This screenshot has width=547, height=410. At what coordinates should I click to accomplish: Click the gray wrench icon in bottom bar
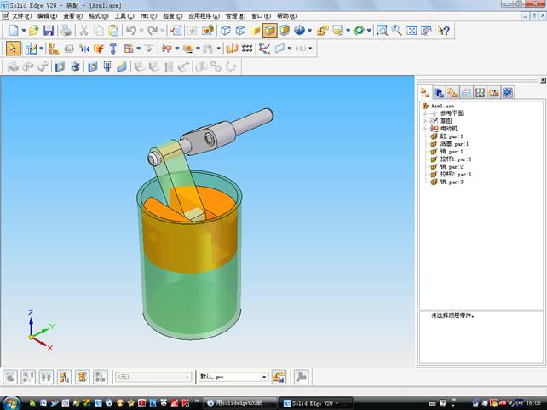tap(301, 377)
